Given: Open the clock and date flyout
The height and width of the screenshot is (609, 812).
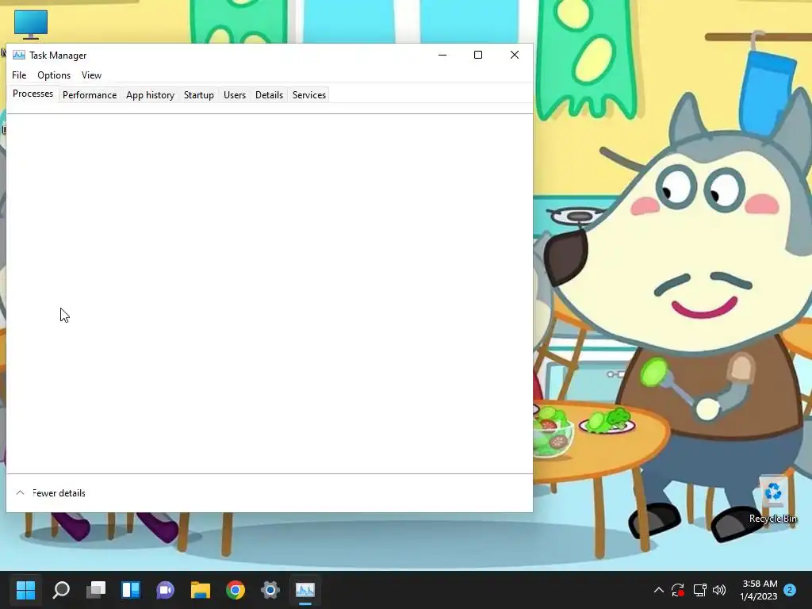Looking at the screenshot, I should click(x=759, y=590).
